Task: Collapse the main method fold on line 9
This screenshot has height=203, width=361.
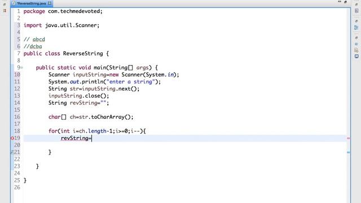Action: tap(22, 68)
